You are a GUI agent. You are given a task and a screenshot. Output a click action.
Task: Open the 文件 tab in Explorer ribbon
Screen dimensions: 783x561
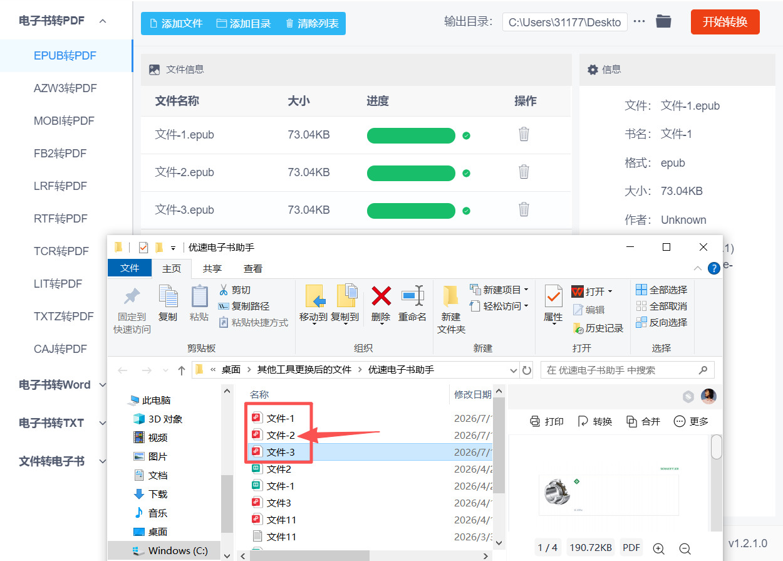130,268
